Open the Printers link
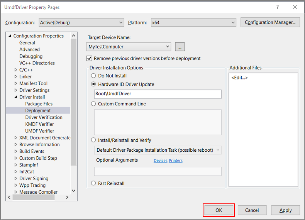This screenshot has width=305, height=220. tap(176, 161)
